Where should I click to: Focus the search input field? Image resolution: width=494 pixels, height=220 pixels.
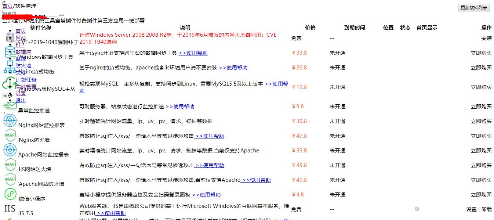click(30, 13)
